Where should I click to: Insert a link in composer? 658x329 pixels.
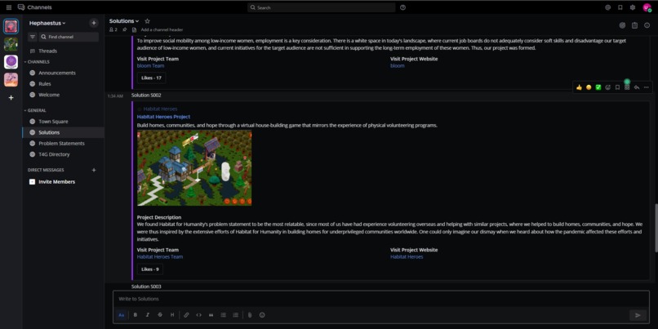186,315
